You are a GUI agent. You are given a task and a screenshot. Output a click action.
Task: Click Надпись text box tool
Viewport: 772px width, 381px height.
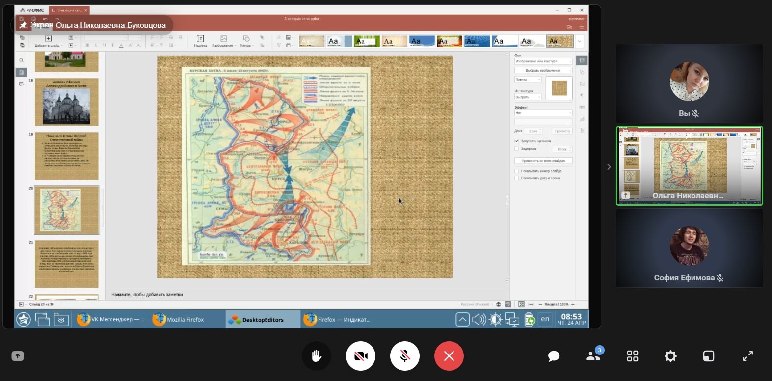point(200,41)
